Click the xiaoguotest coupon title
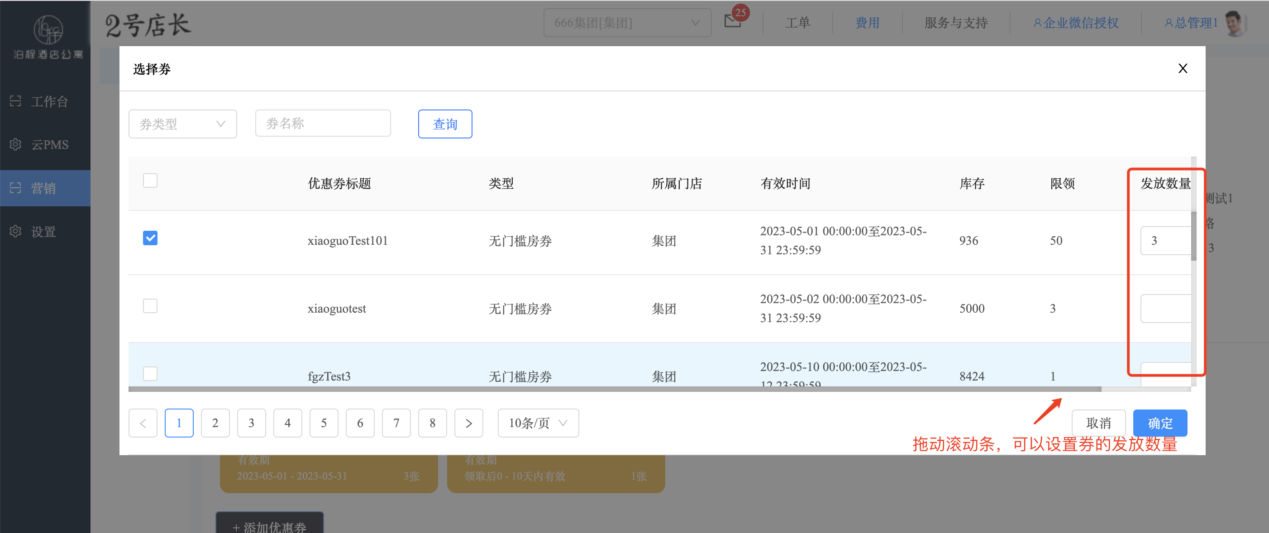Viewport: 1269px width, 533px height. pos(337,309)
